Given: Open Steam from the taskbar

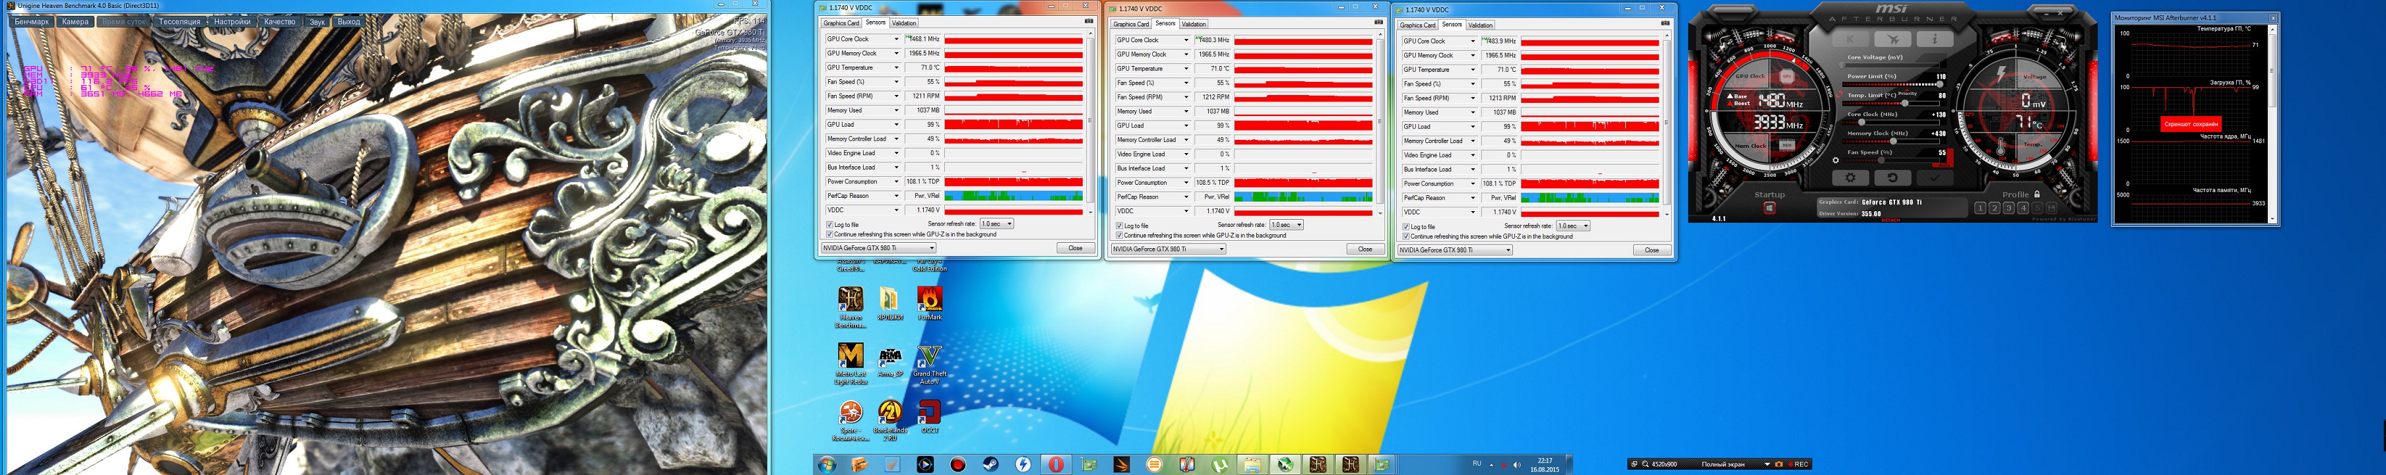Looking at the screenshot, I should 990,464.
